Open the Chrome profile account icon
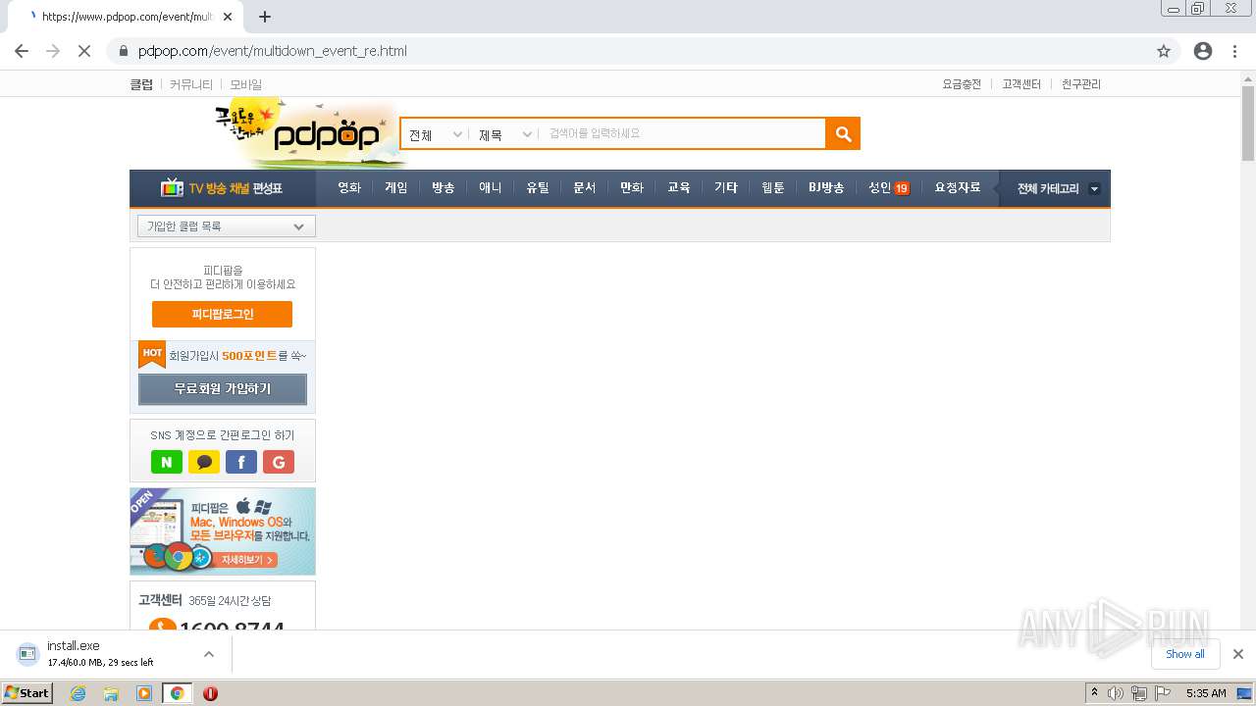Viewport: 1256px width, 706px height. 1203,51
